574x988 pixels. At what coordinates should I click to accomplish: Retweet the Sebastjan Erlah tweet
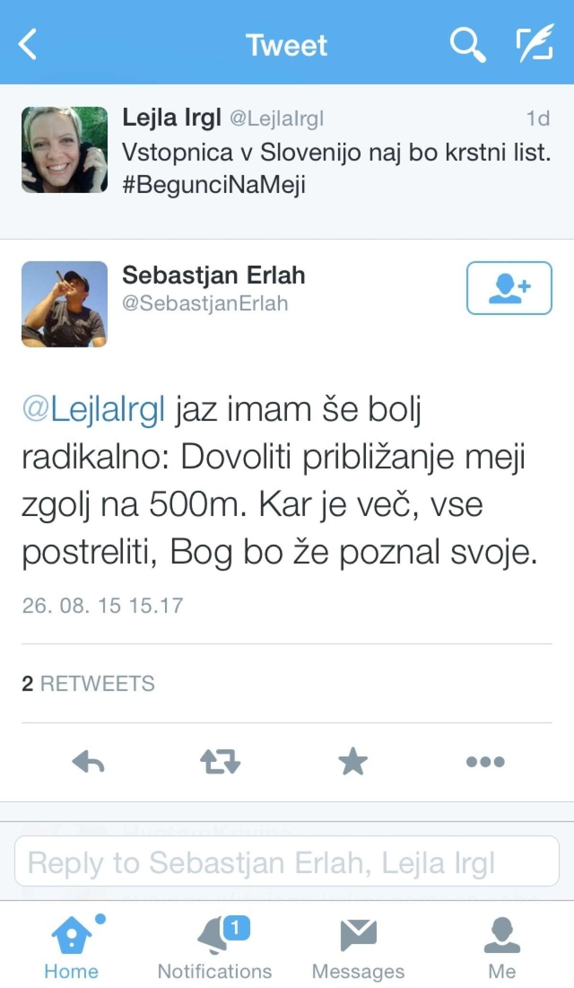[x=220, y=762]
